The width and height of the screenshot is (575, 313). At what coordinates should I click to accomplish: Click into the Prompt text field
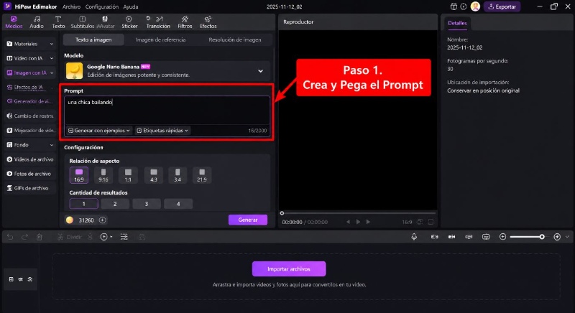click(167, 110)
